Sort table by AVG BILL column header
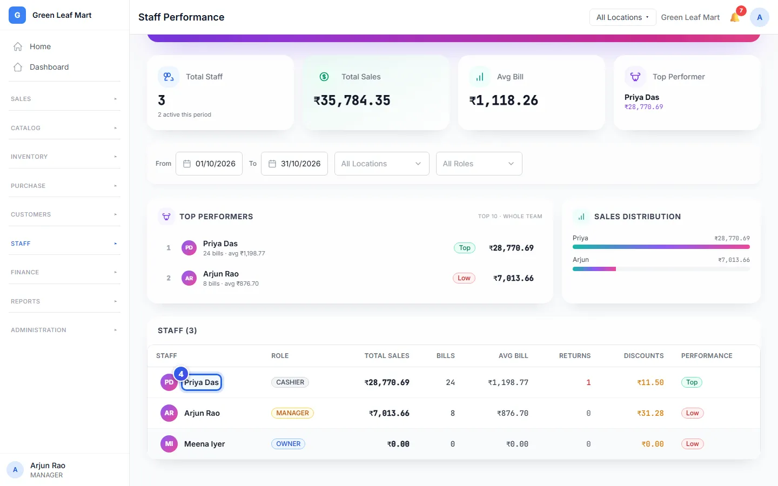The height and width of the screenshot is (486, 778). (513, 356)
